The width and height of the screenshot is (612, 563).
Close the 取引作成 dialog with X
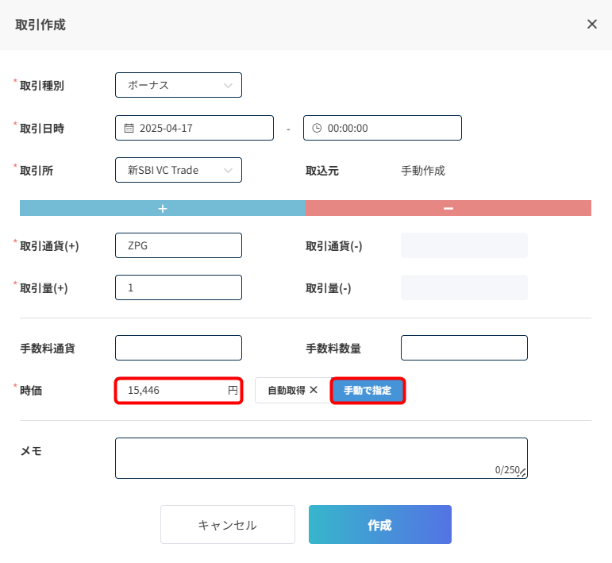click(591, 24)
